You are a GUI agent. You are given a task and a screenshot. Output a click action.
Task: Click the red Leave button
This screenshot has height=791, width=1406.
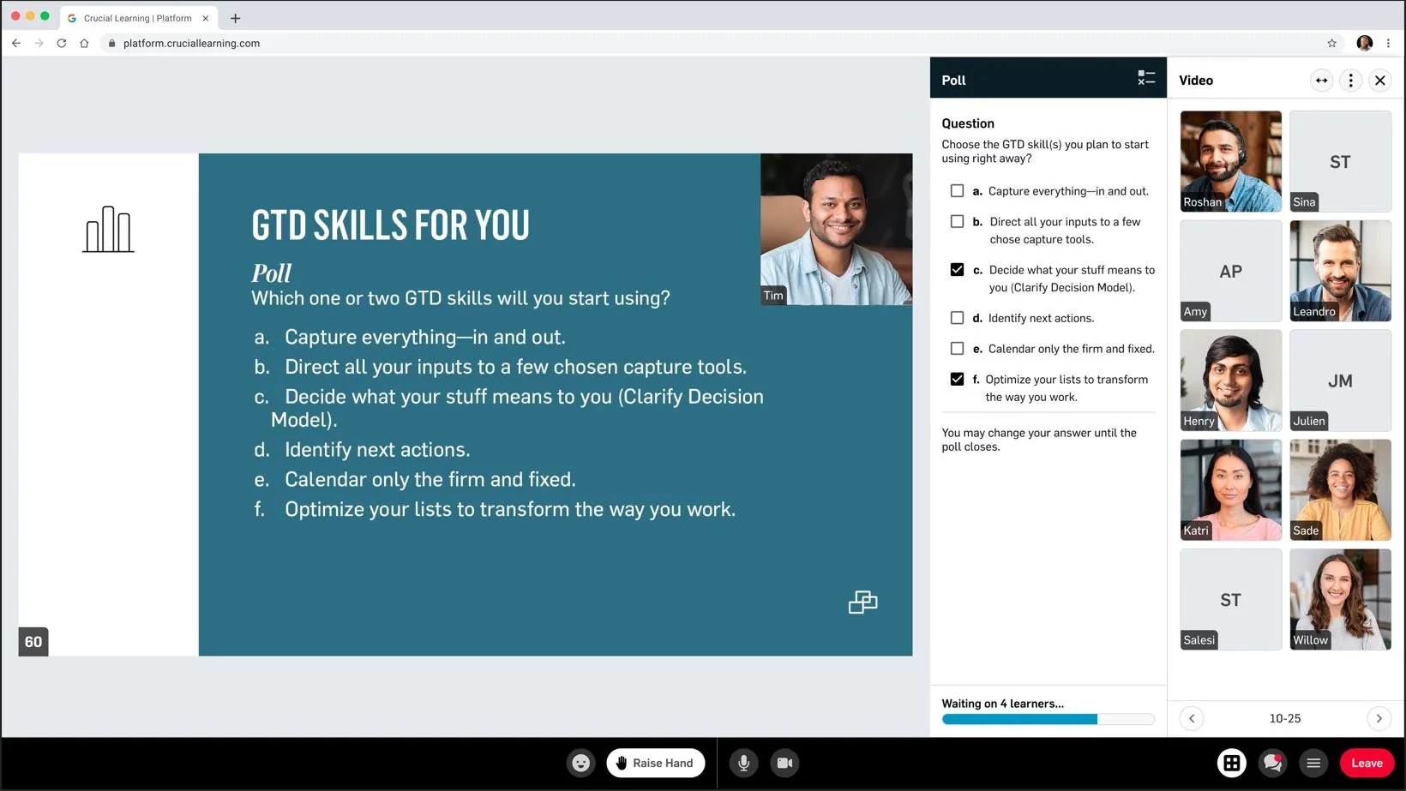[x=1367, y=763]
